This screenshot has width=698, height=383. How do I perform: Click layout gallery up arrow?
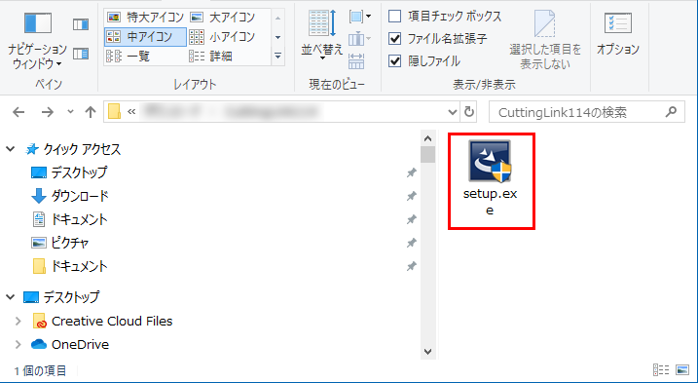[277, 18]
